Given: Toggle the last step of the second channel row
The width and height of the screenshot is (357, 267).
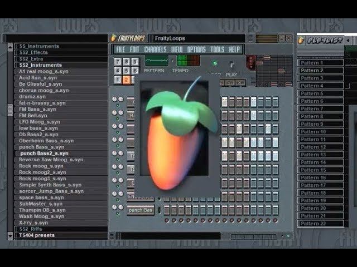Looking at the screenshot, I should [x=275, y=115].
